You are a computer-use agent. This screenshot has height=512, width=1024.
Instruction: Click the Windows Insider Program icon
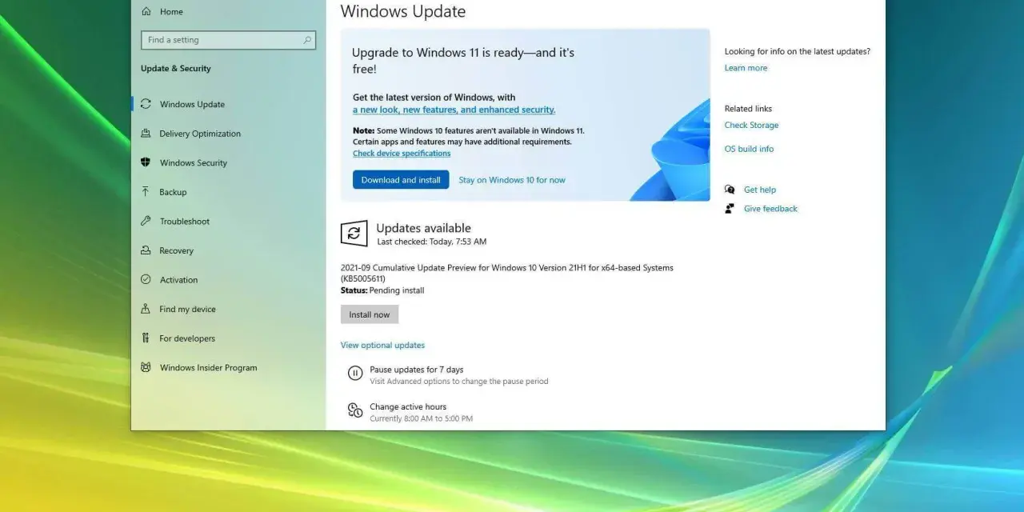click(x=146, y=367)
